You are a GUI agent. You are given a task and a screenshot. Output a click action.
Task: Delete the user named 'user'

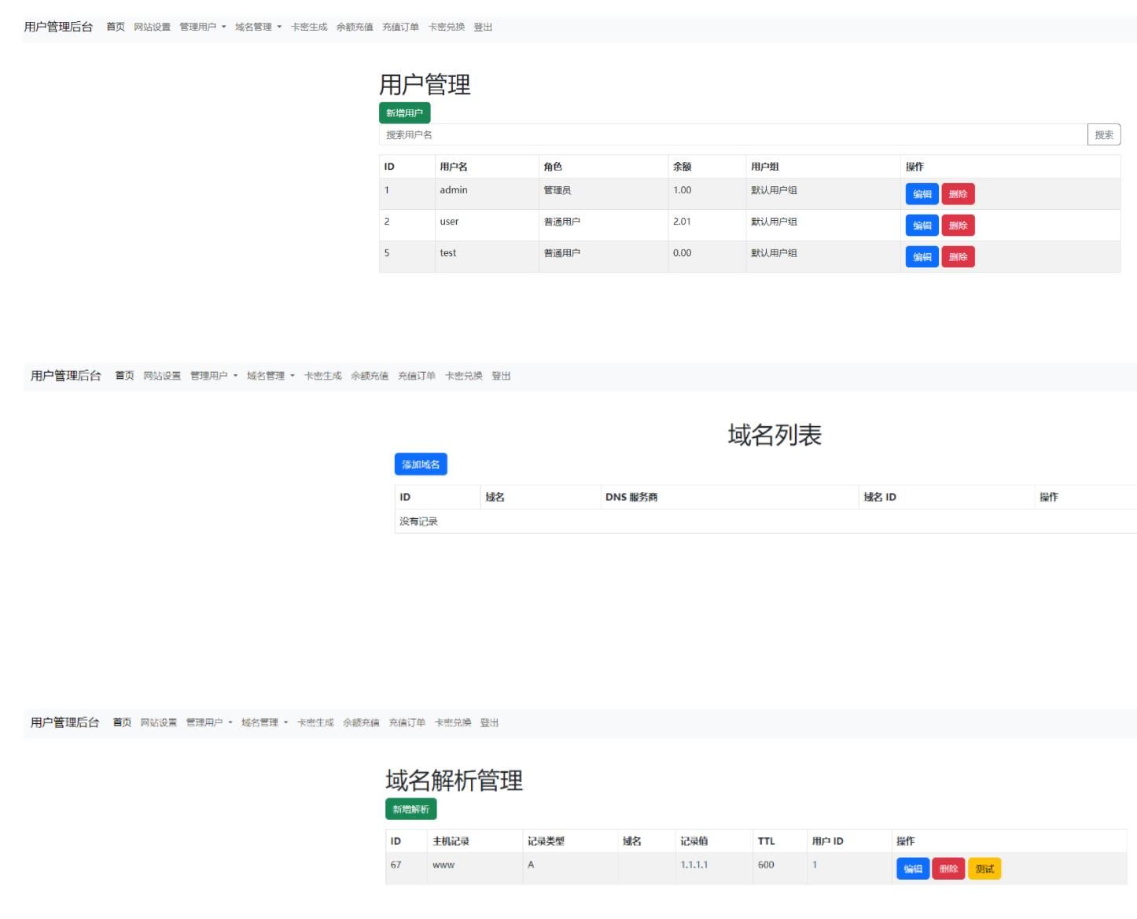(959, 225)
